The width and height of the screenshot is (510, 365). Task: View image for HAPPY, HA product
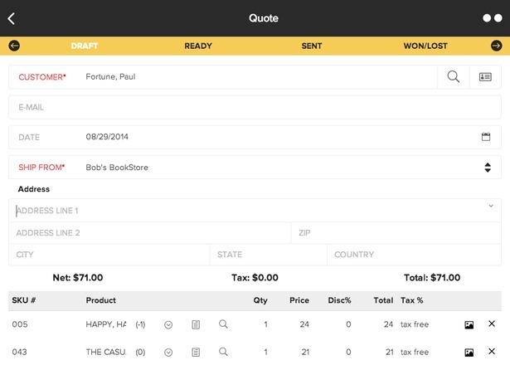coord(469,324)
